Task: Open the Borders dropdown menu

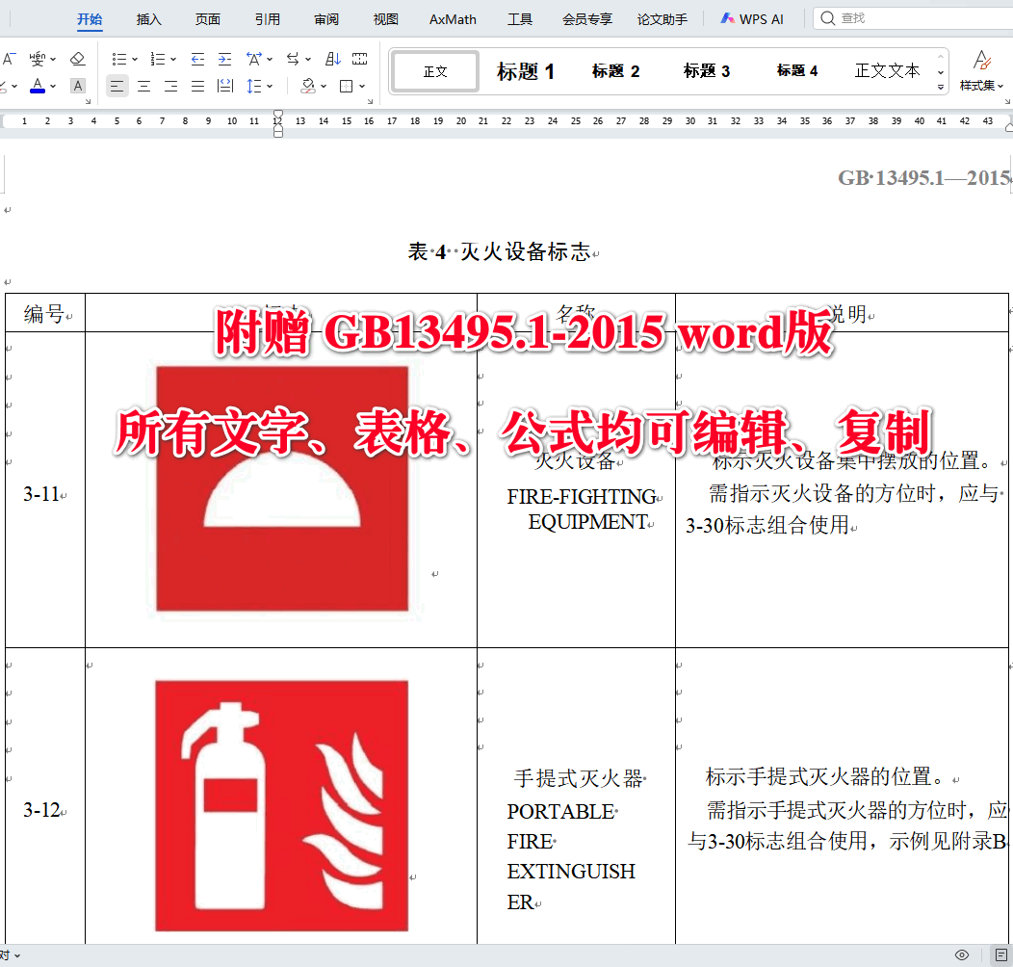Action: (x=361, y=87)
